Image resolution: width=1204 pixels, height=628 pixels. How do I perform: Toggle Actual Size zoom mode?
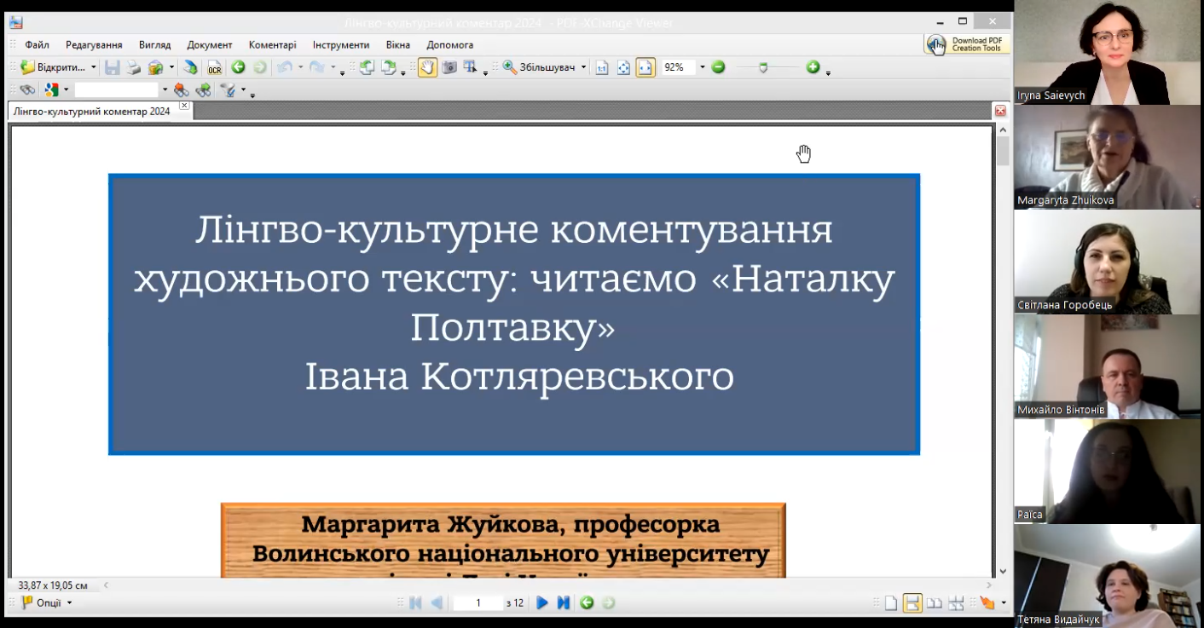pyautogui.click(x=602, y=67)
